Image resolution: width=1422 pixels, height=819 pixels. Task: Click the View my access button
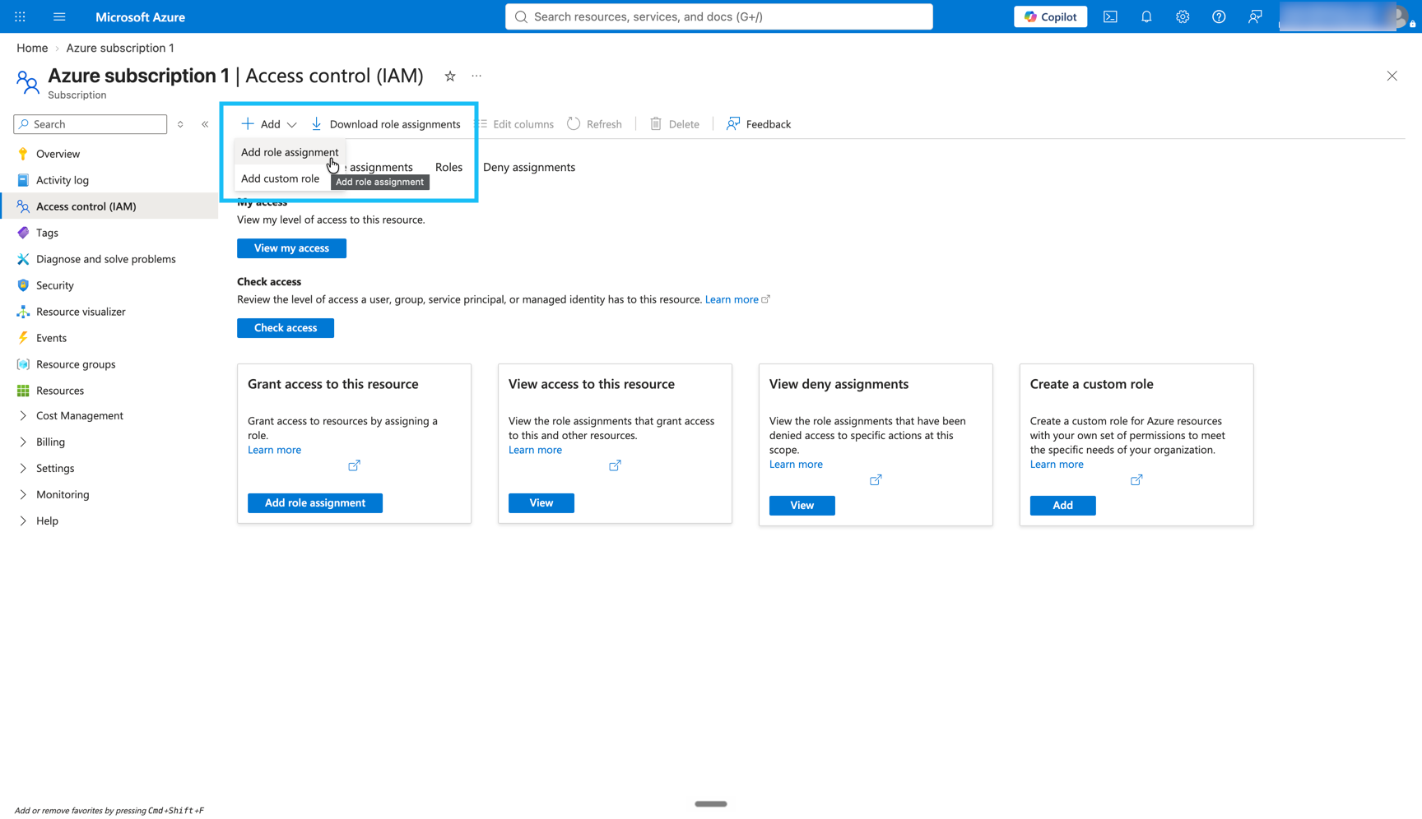coord(291,248)
